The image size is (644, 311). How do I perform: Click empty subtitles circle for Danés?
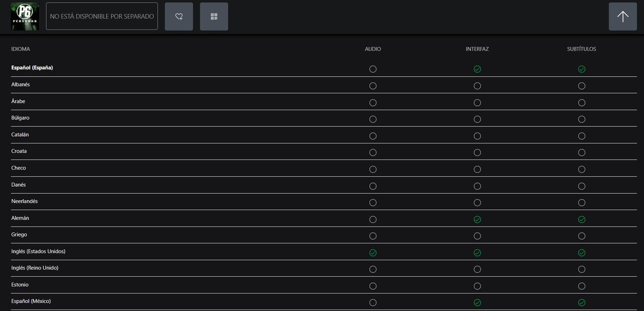click(x=582, y=186)
